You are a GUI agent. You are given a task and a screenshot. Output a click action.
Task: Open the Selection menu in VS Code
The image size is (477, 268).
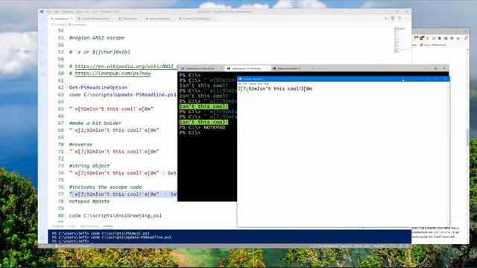coord(68,12)
